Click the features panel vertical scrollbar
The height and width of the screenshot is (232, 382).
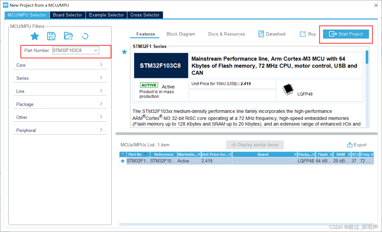click(x=367, y=57)
